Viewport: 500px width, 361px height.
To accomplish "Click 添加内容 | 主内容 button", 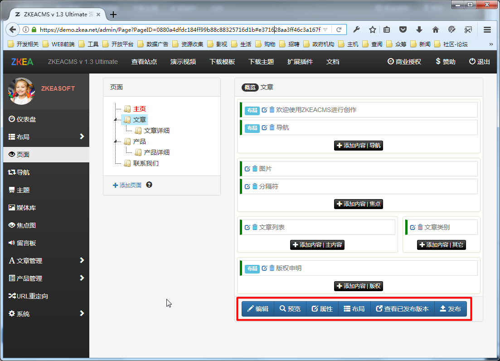I will click(x=317, y=245).
